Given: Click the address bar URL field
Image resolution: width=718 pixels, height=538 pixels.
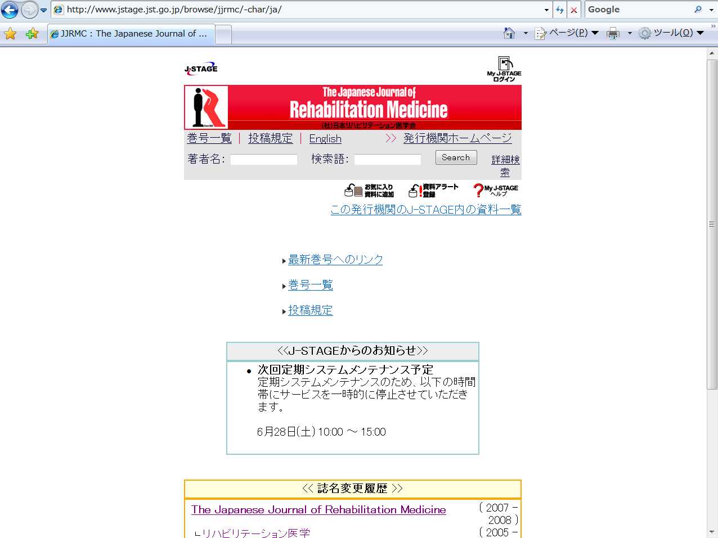Looking at the screenshot, I should [x=297, y=10].
